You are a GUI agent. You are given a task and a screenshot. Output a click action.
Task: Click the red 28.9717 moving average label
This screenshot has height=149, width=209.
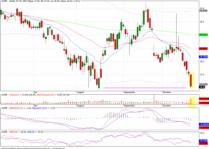point(203,49)
